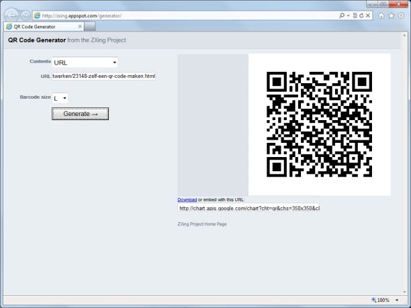Click the vertical scrollbar down arrow

click(404, 292)
